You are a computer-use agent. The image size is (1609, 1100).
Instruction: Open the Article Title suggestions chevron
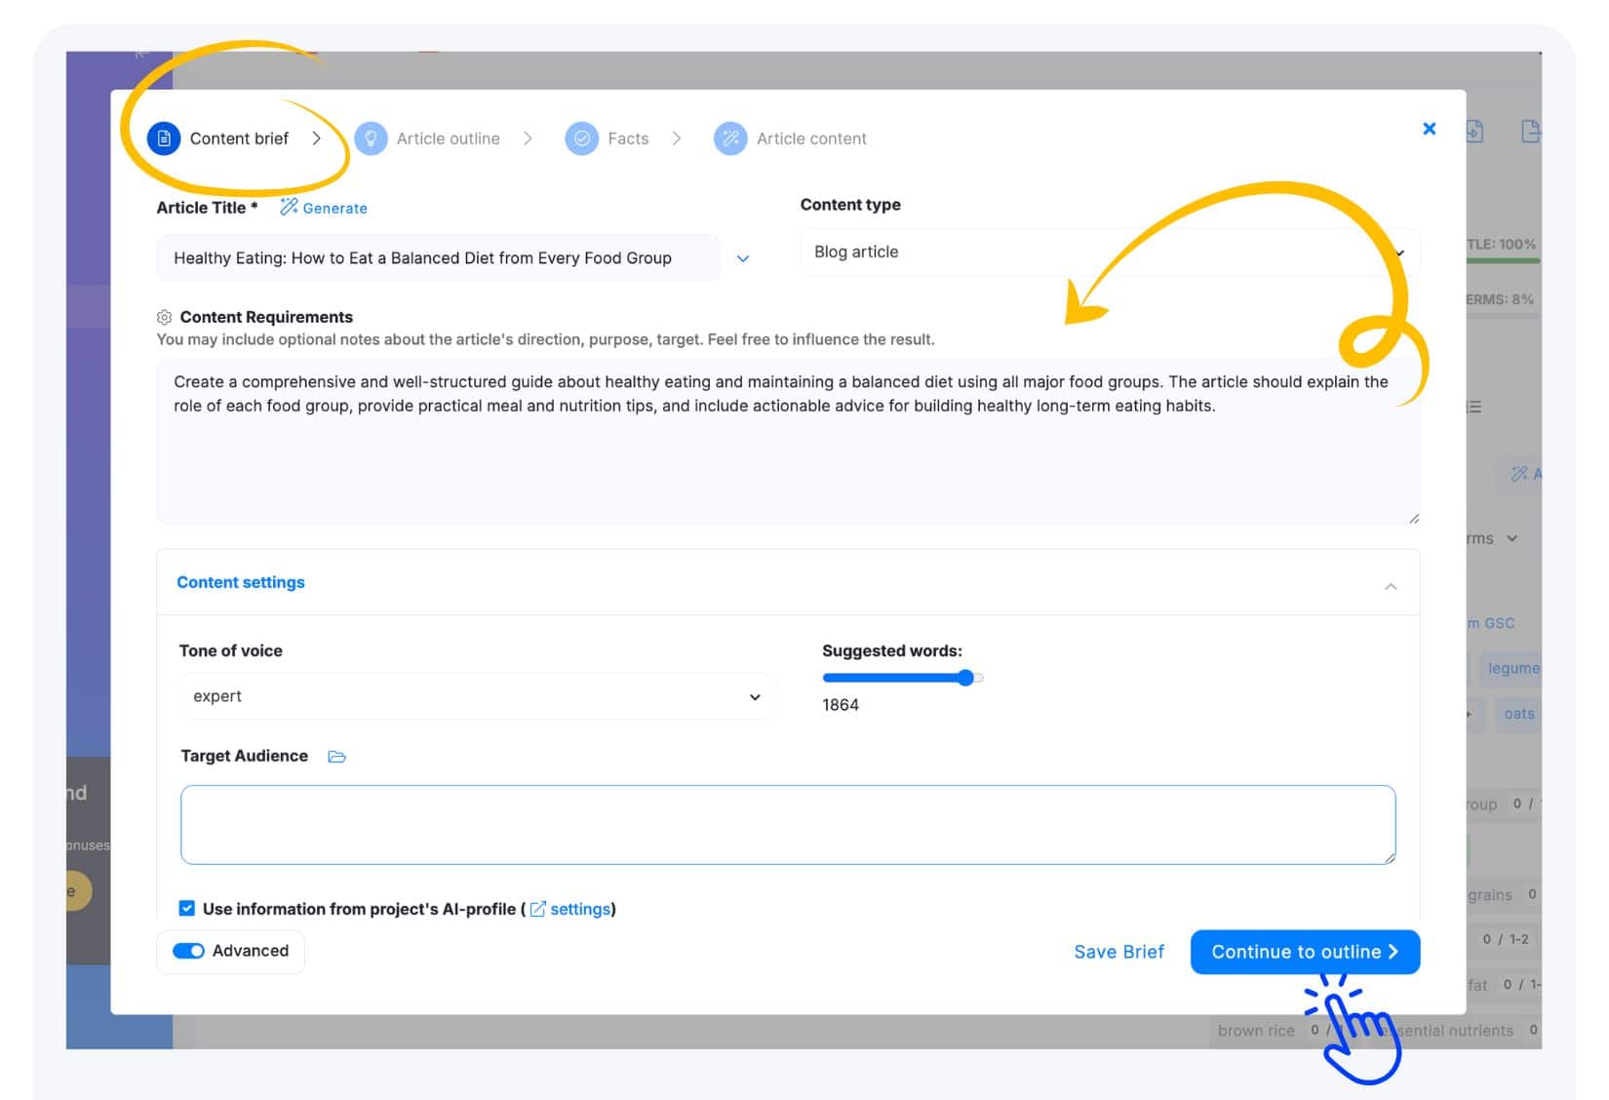pos(743,258)
